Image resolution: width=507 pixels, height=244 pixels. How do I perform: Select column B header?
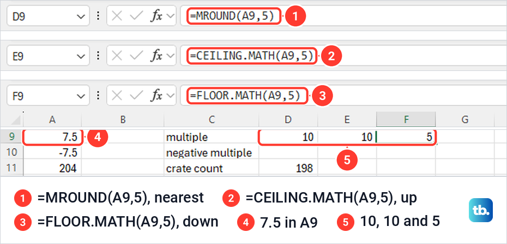pyautogui.click(x=123, y=120)
